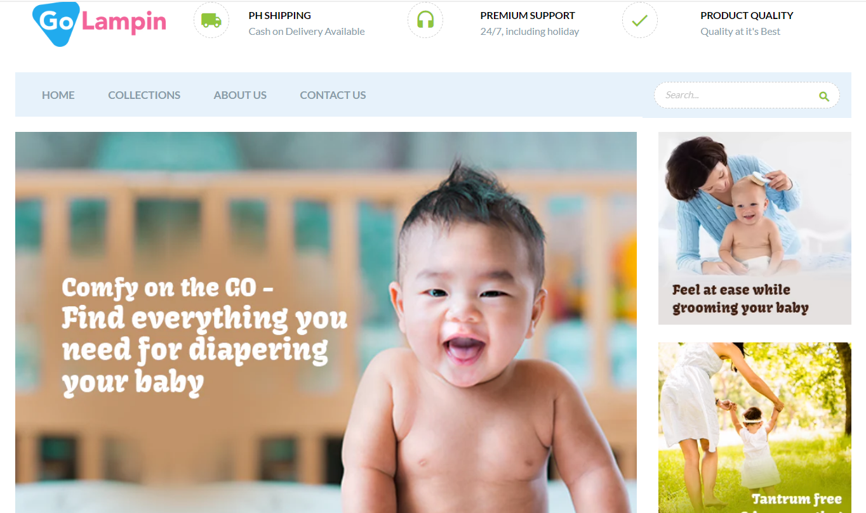This screenshot has height=513, width=866.
Task: Open the CONTACT US page
Action: 333,95
